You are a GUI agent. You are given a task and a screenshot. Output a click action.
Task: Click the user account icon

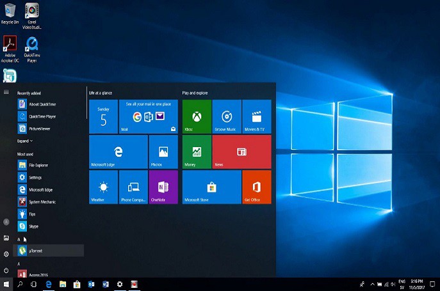[6, 222]
